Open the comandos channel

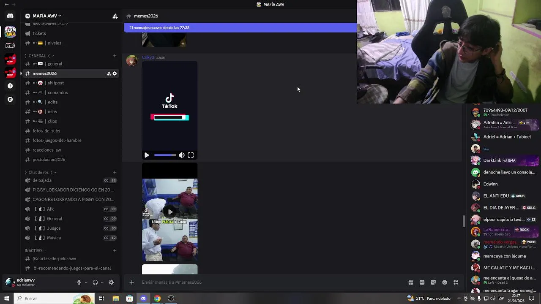pos(71,92)
